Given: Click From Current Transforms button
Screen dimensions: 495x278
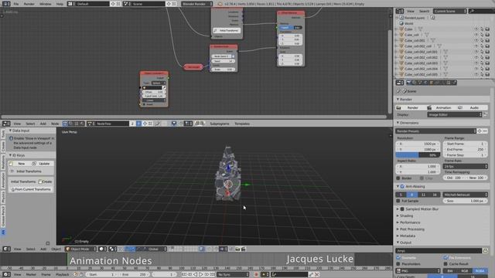Looking at the screenshot, I should tap(31, 189).
